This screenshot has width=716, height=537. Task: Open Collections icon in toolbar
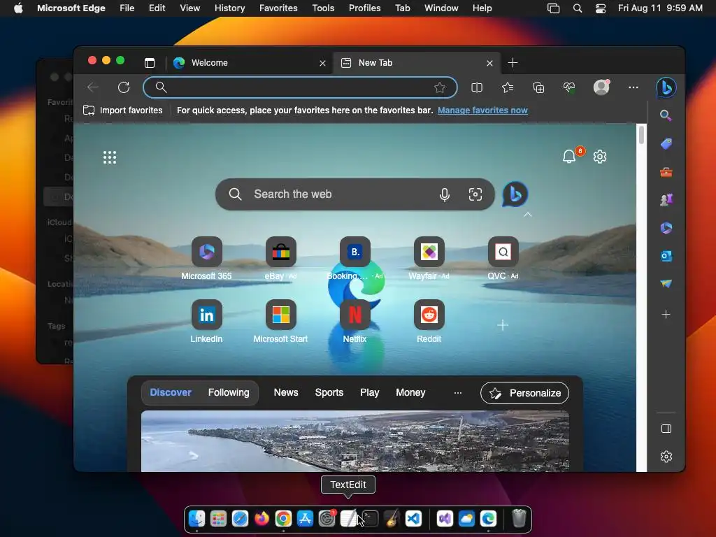[x=538, y=87]
